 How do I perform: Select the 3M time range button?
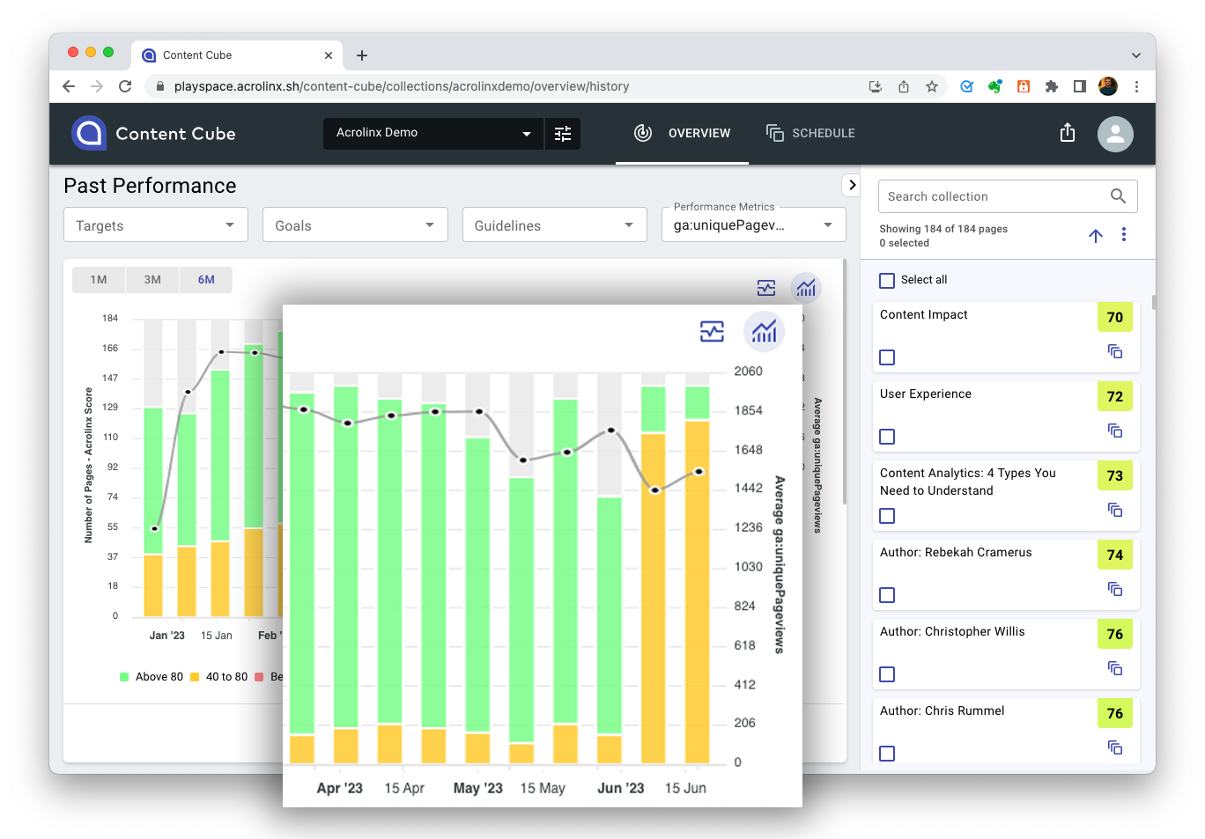click(x=152, y=279)
